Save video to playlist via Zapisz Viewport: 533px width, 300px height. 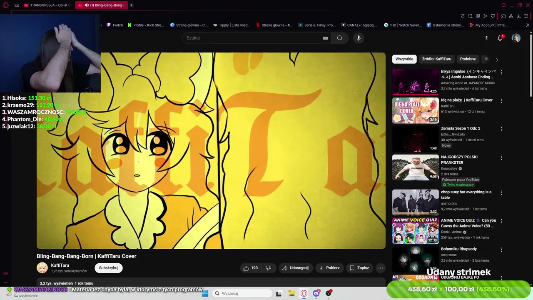click(359, 268)
